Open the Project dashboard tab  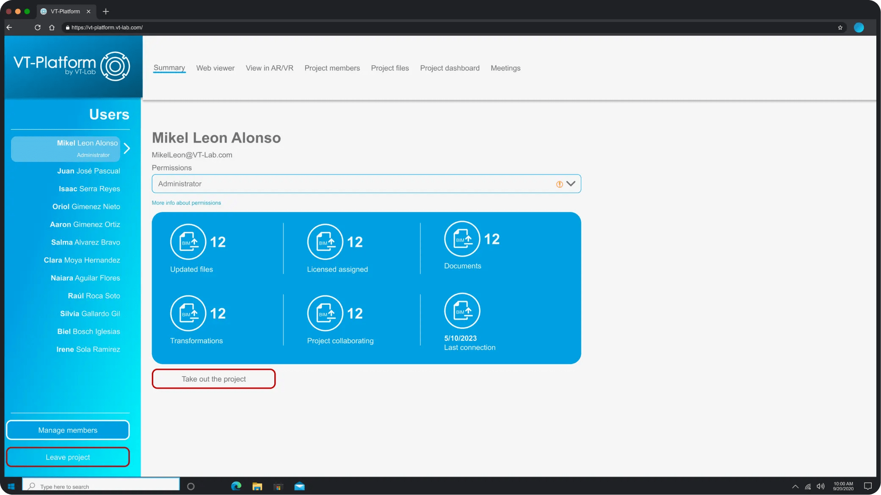tap(450, 68)
